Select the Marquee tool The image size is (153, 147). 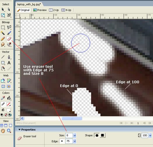click(x=3, y=27)
